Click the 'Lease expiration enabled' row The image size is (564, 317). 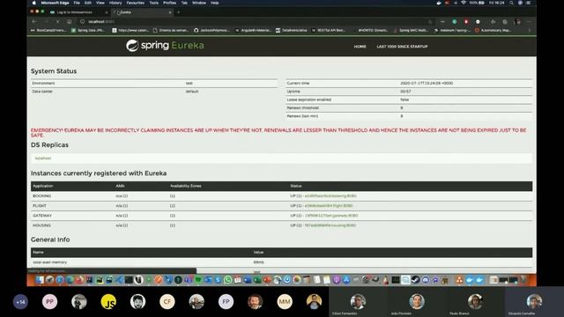409,100
